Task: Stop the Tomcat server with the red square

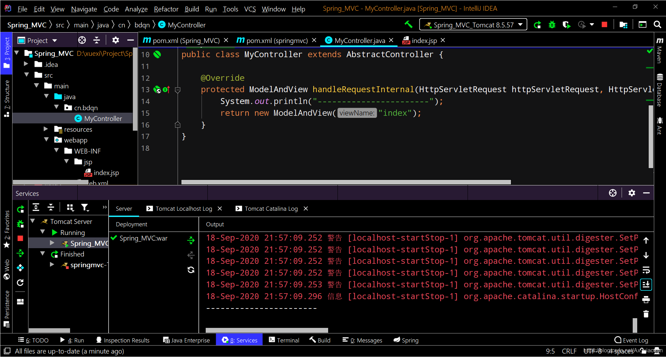Action: [605, 25]
